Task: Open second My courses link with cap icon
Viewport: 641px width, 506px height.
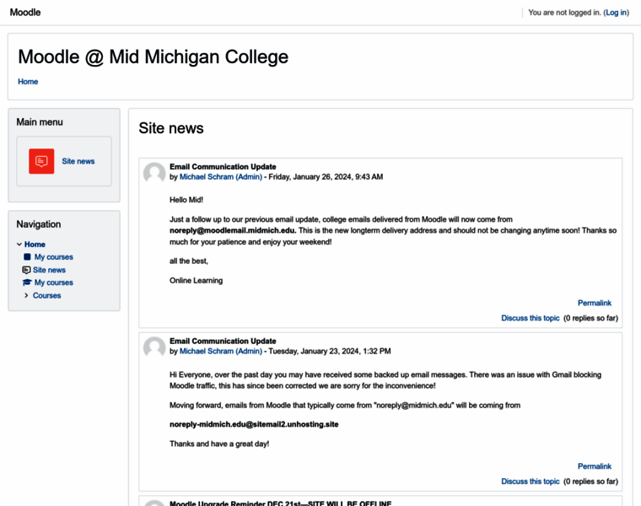Action: tap(53, 283)
